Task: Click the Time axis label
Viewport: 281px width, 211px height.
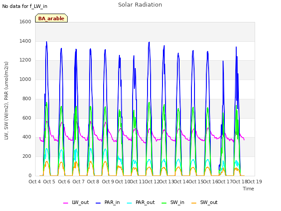Action: click(249, 189)
